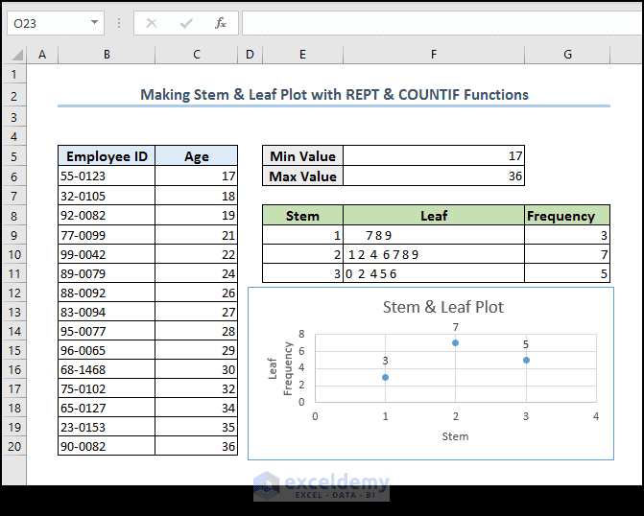Select column A header

coord(42,54)
